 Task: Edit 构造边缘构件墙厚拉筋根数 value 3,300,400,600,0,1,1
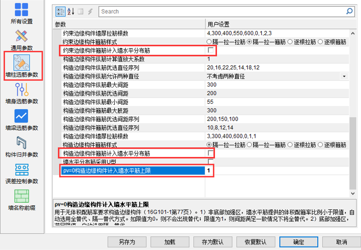277,136
